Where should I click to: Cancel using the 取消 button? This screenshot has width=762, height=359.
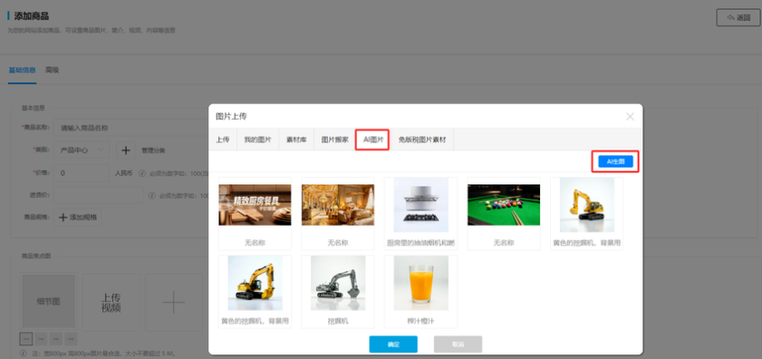pyautogui.click(x=458, y=344)
